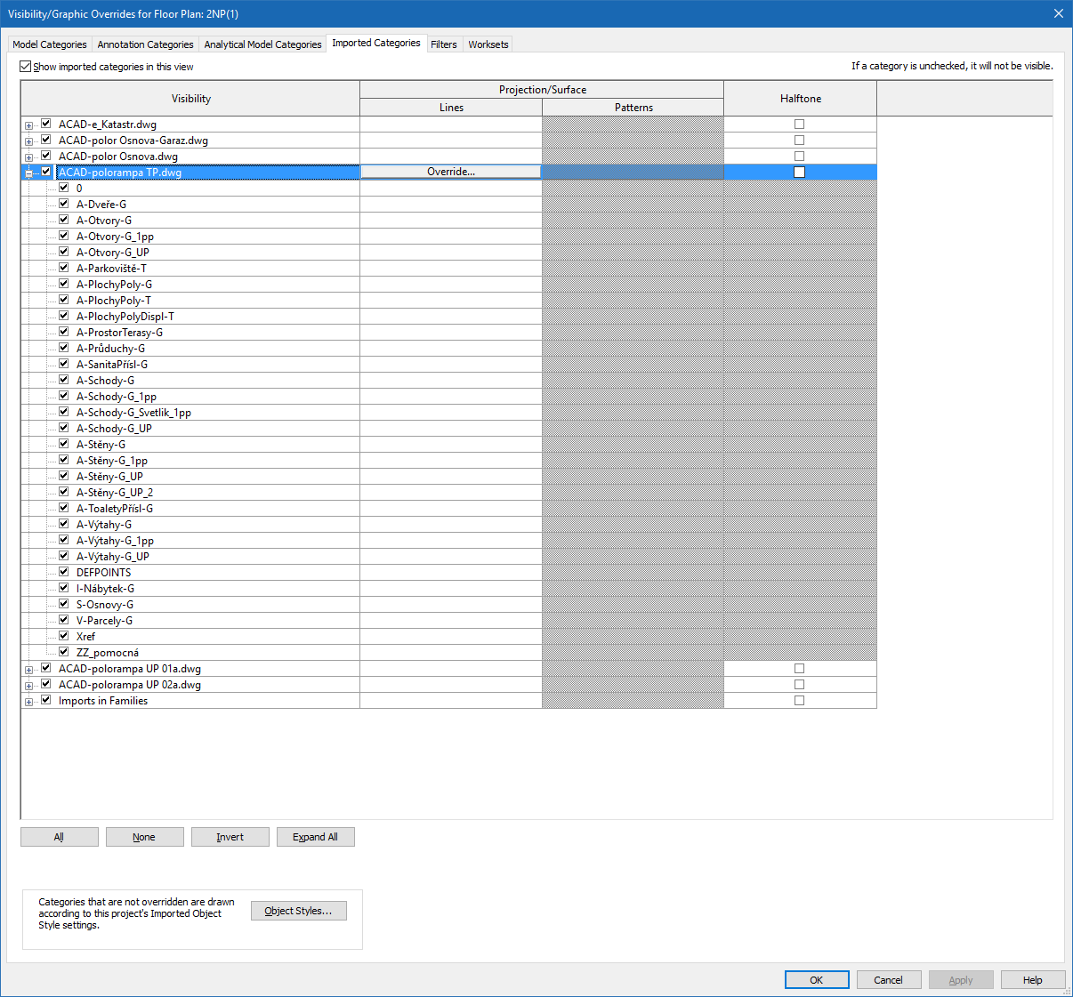Expand the ACAD-e_Katastr.dwg tree node
This screenshot has width=1073, height=997.
point(28,125)
